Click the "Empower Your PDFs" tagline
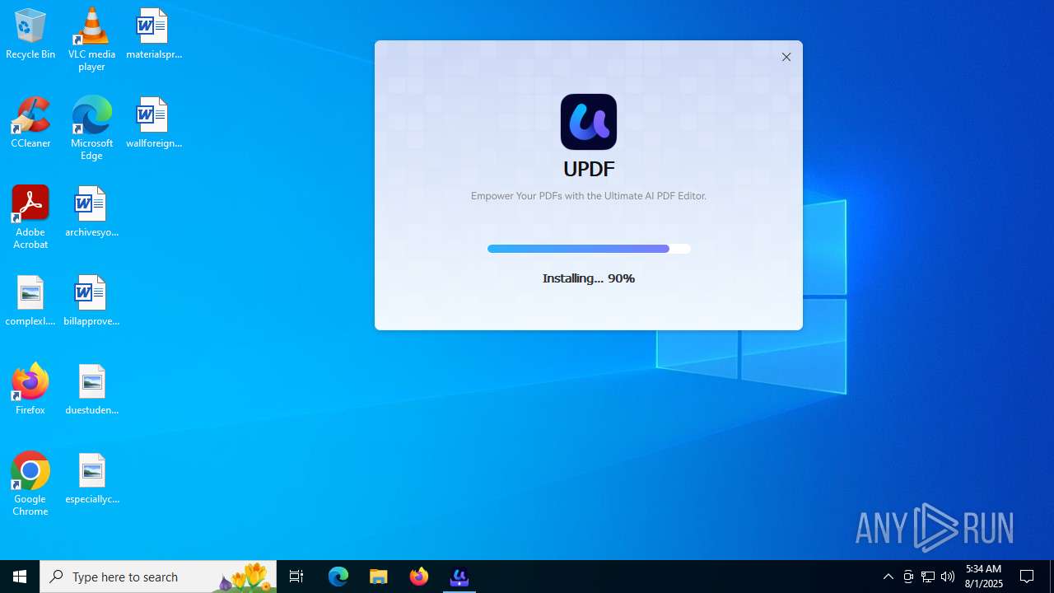 coord(589,196)
